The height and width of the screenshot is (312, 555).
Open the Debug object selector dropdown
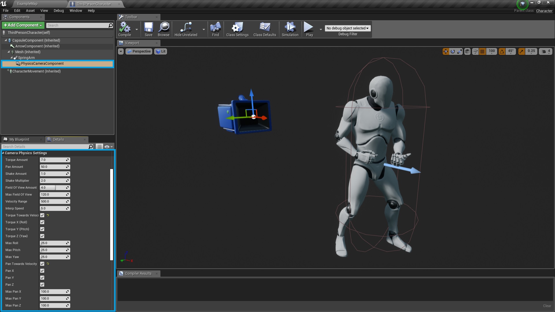coord(347,28)
